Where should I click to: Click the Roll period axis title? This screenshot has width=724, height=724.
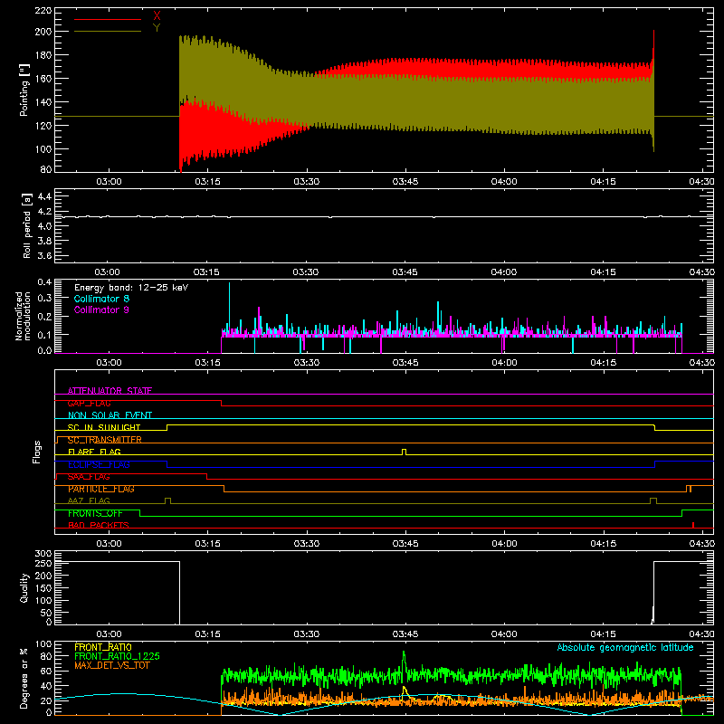[27, 225]
